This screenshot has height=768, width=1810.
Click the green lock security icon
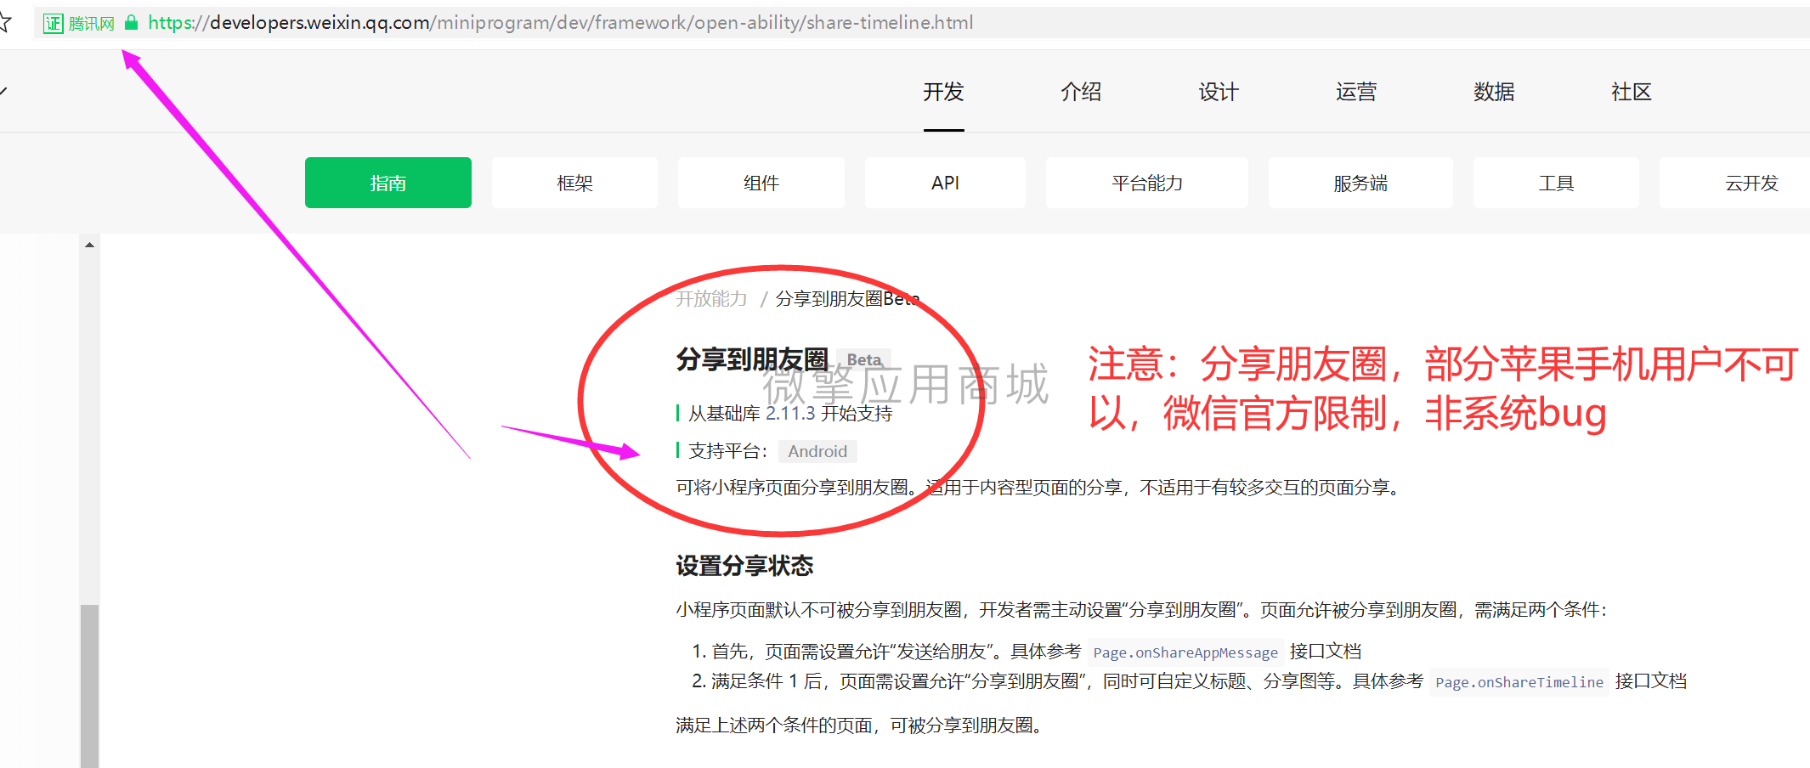point(131,23)
